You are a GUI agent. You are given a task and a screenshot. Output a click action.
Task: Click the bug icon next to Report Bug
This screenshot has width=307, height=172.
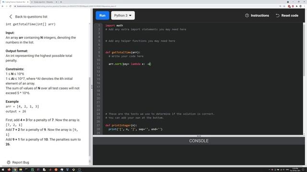coord(9,162)
